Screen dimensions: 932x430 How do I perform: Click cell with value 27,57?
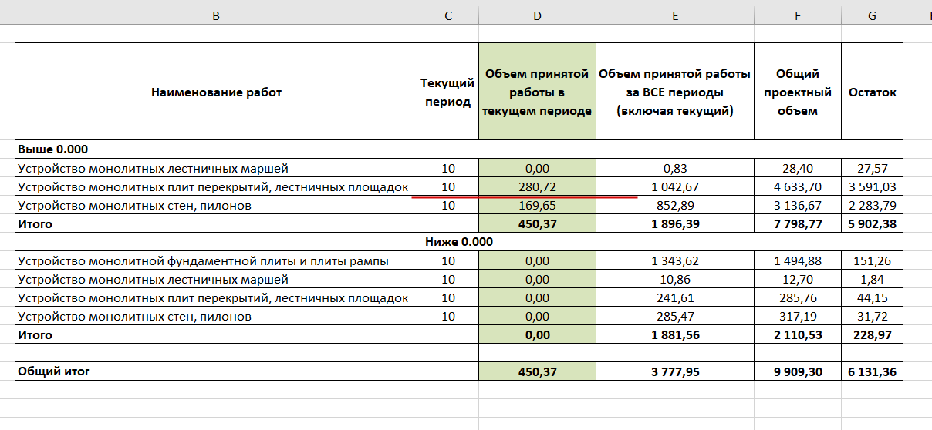point(872,168)
